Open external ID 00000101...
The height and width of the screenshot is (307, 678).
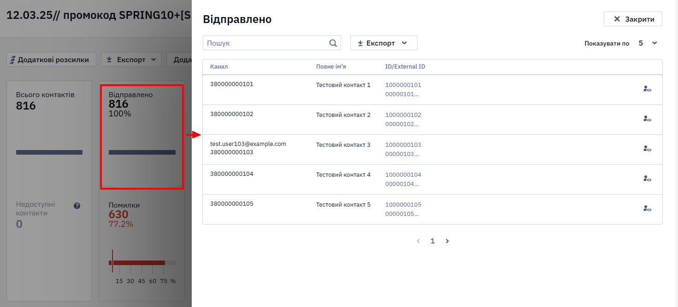402,94
